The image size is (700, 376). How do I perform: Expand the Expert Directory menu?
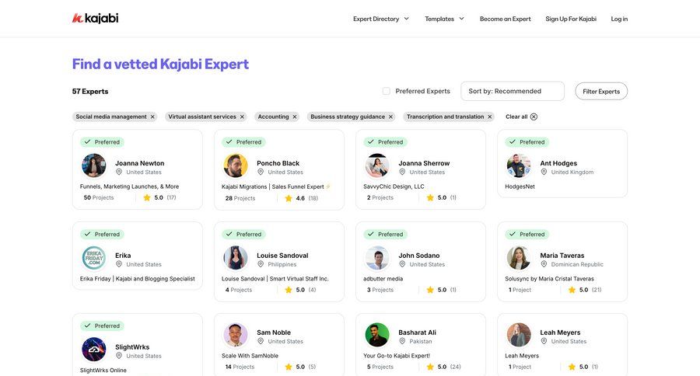(380, 19)
